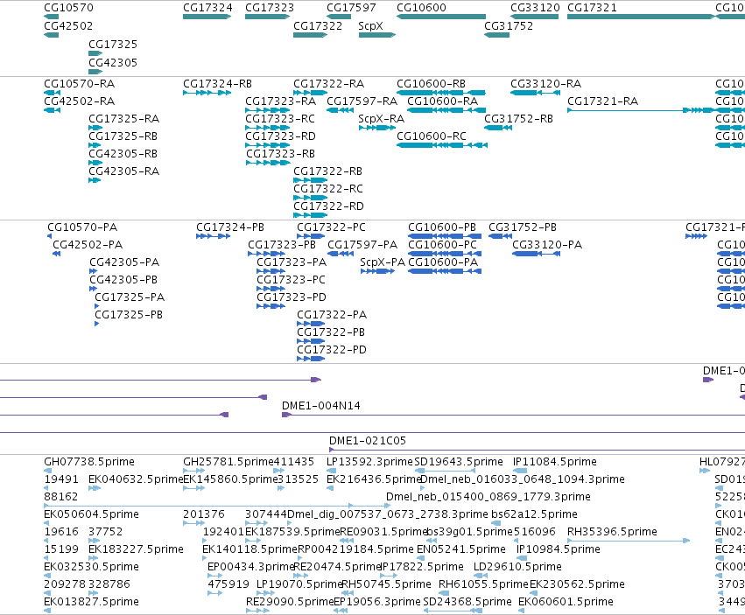The height and width of the screenshot is (615, 745).
Task: Click protein label CG17322-PC
Action: click(332, 227)
